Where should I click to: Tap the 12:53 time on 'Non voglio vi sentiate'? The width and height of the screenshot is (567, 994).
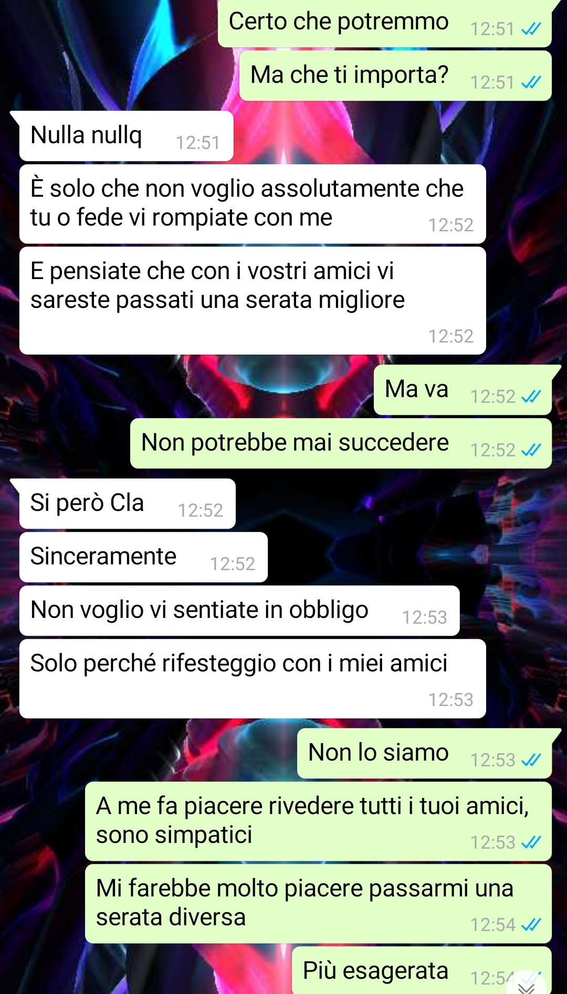(x=425, y=617)
